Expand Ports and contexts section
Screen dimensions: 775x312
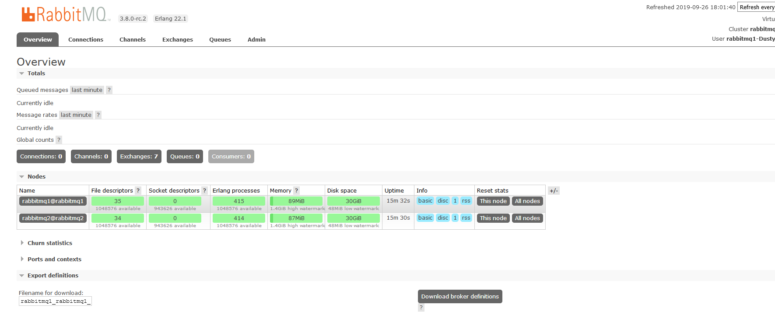pos(54,259)
